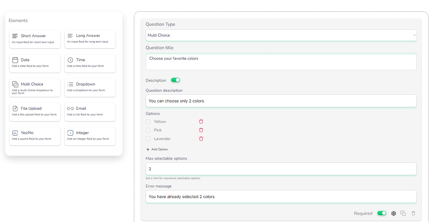Click the Date calendar icon
The width and height of the screenshot is (438, 222).
pyautogui.click(x=15, y=60)
